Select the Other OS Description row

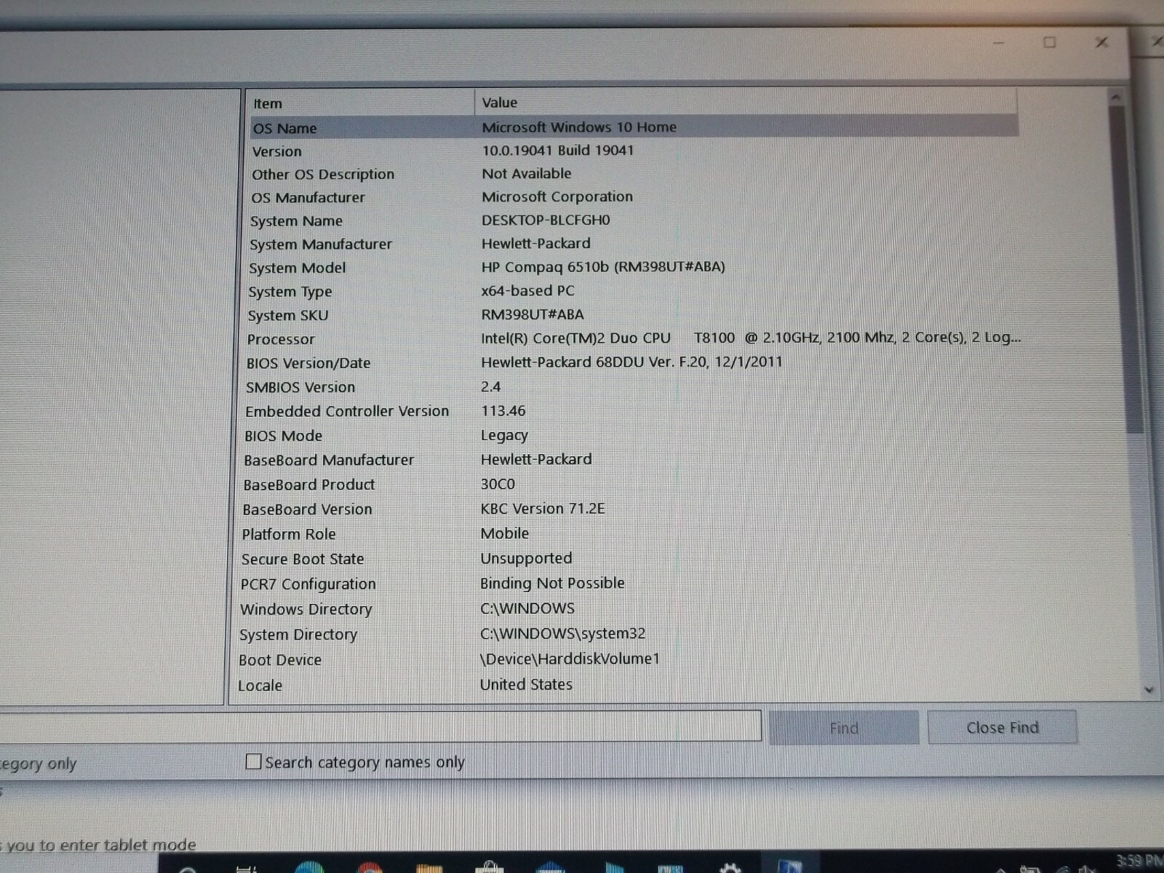click(x=634, y=174)
